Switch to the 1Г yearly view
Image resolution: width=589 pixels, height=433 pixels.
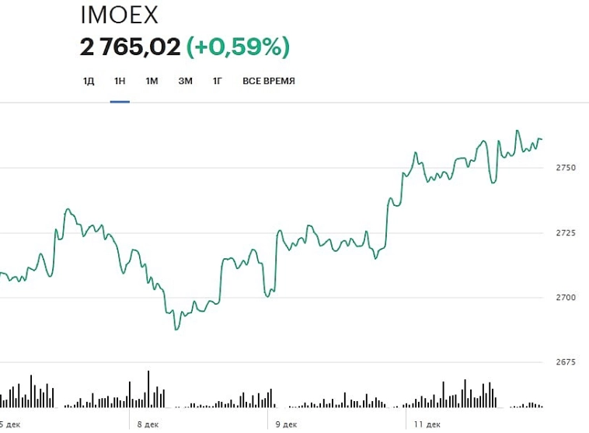218,81
